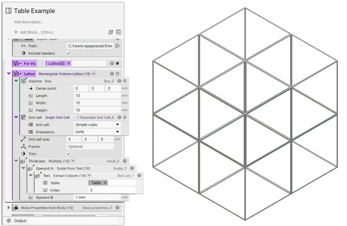Toggle visibility circle on Unit cell row
The width and height of the screenshot is (347, 226).
tap(125, 117)
